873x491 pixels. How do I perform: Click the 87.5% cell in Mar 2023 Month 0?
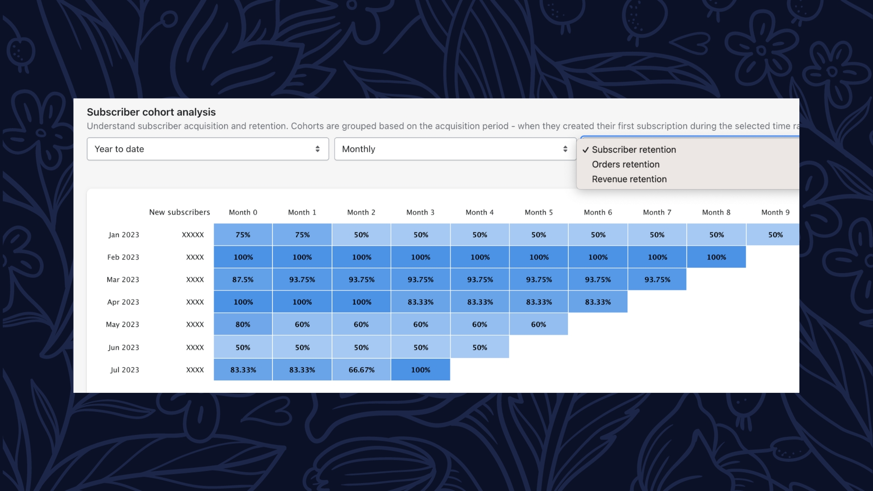(x=243, y=279)
